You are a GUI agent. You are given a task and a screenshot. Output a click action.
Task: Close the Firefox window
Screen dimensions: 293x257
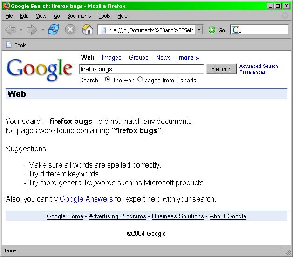[x=286, y=6]
